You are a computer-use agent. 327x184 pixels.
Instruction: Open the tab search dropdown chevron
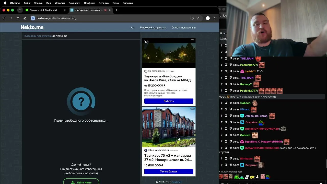20,10
